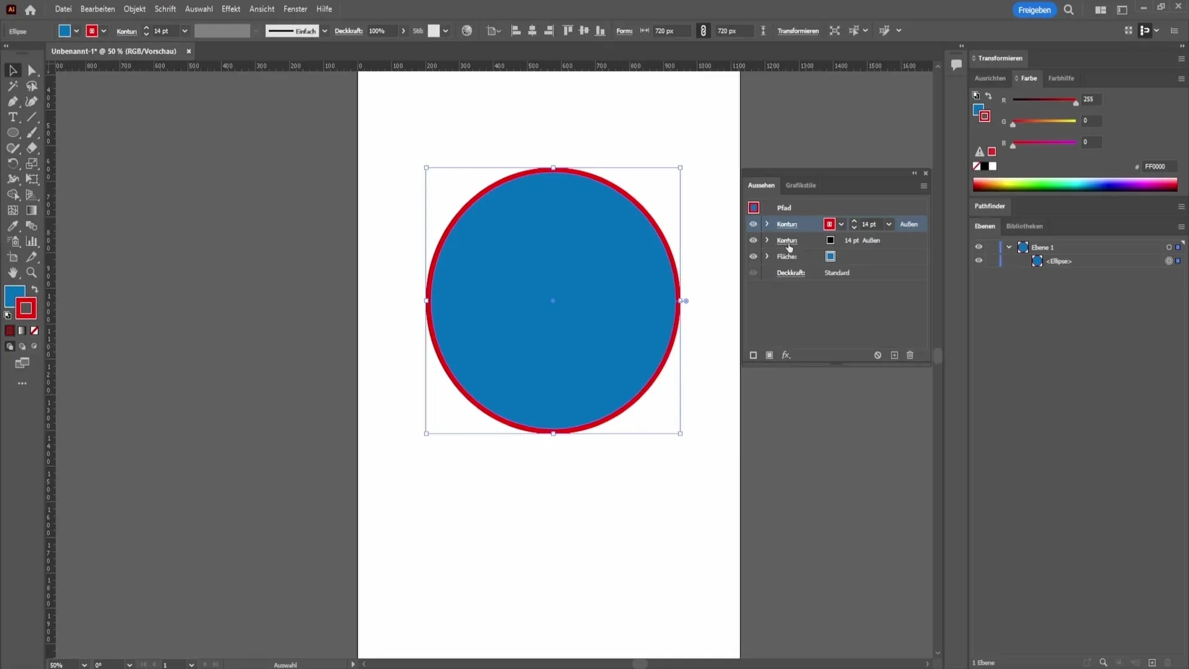Screen dimensions: 1189x669
Task: Click the blue Fläche fill swatch in Aussehen
Action: (x=830, y=256)
